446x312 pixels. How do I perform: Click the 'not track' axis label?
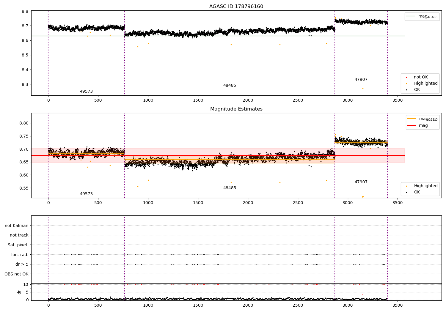19,235
